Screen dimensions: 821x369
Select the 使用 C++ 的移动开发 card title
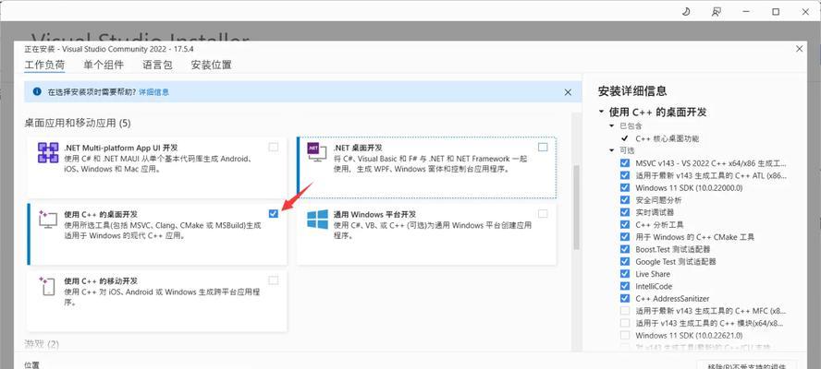[x=101, y=281]
